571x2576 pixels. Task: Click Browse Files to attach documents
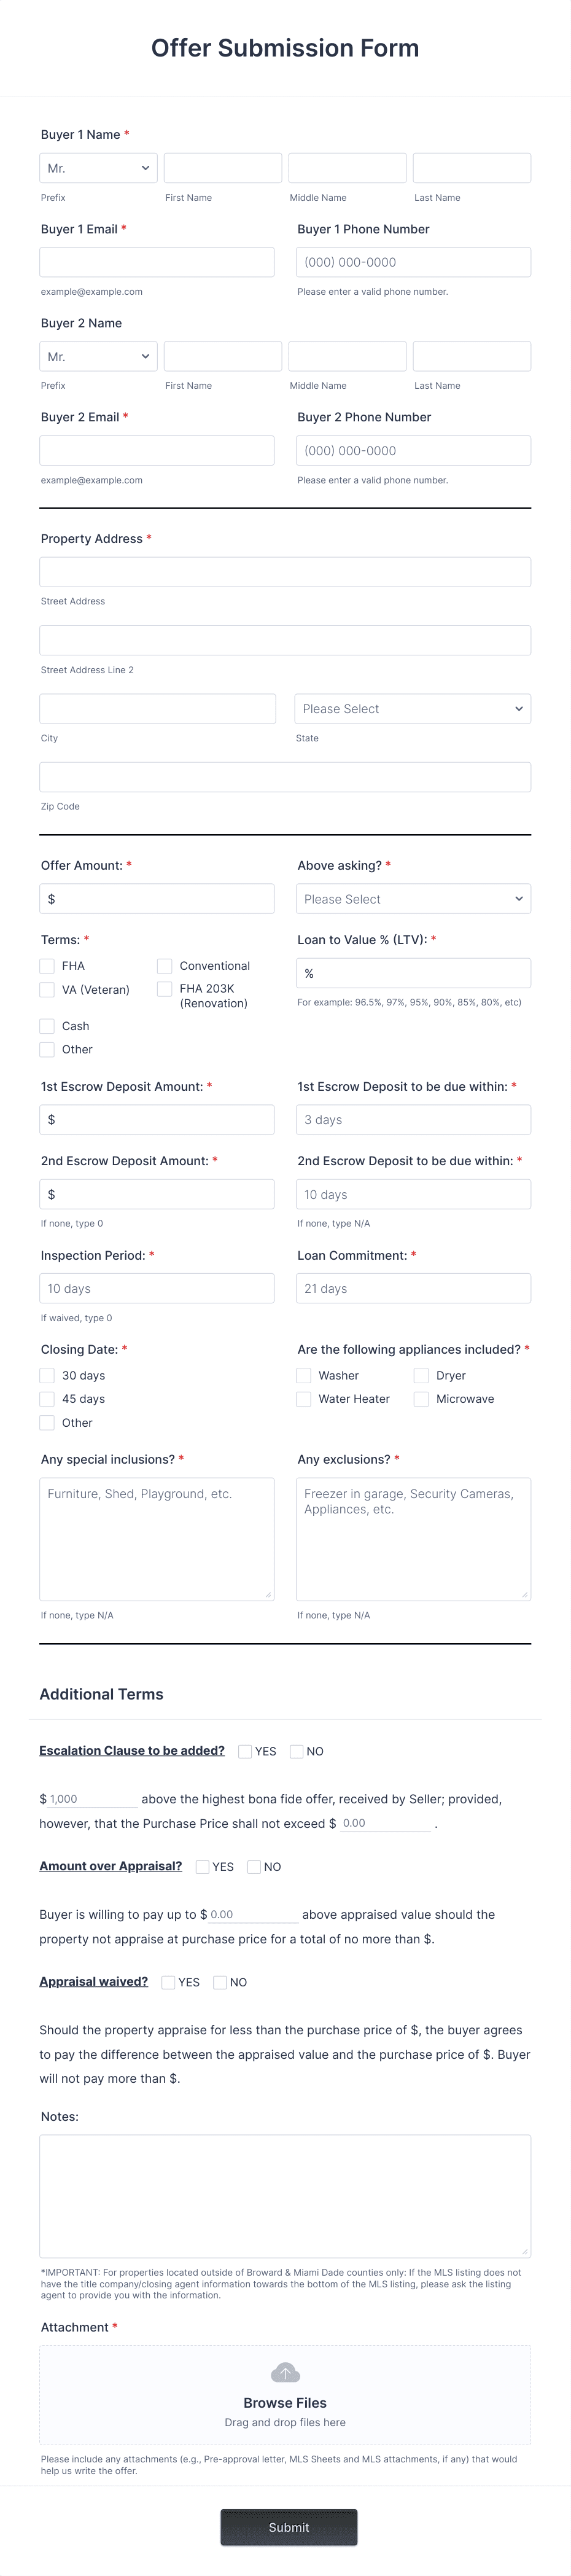pos(285,2403)
